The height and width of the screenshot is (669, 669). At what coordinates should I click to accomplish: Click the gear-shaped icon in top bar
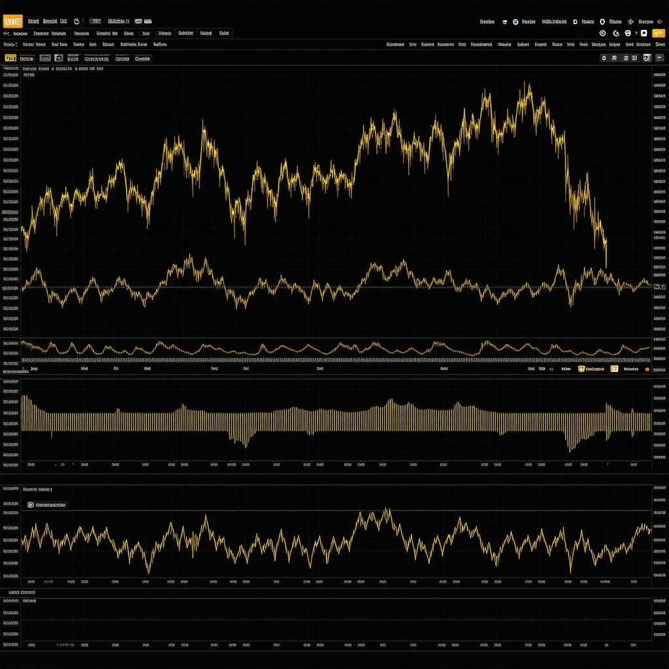click(630, 22)
